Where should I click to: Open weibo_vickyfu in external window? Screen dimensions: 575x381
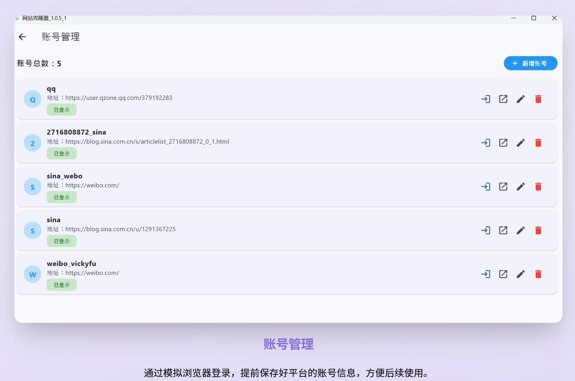point(503,274)
